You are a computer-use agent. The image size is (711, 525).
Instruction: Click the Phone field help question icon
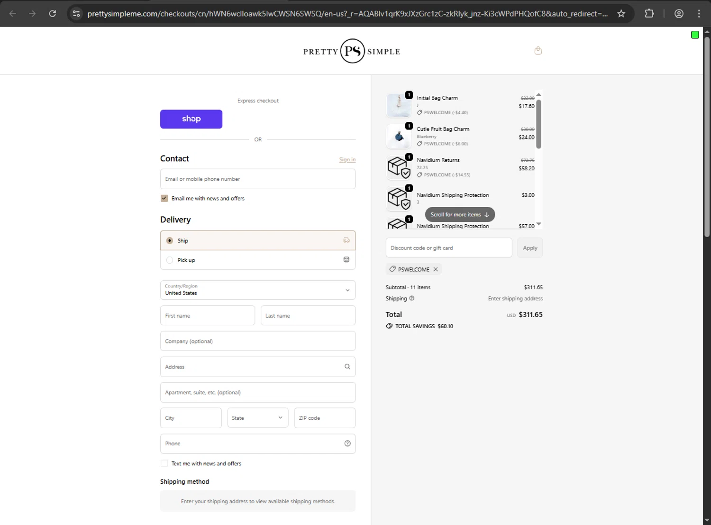point(347,443)
